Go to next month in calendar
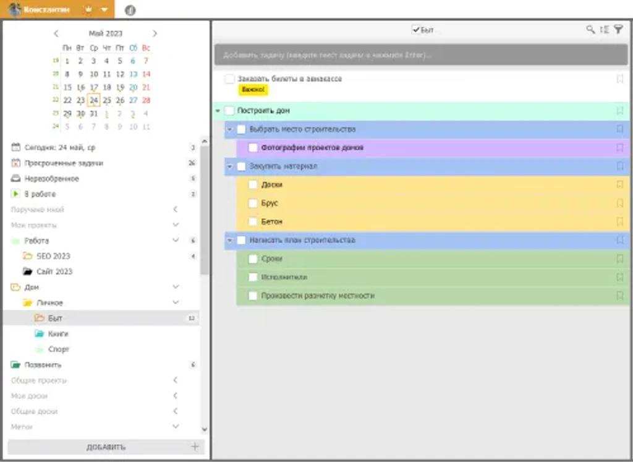The width and height of the screenshot is (633, 462). 155,33
